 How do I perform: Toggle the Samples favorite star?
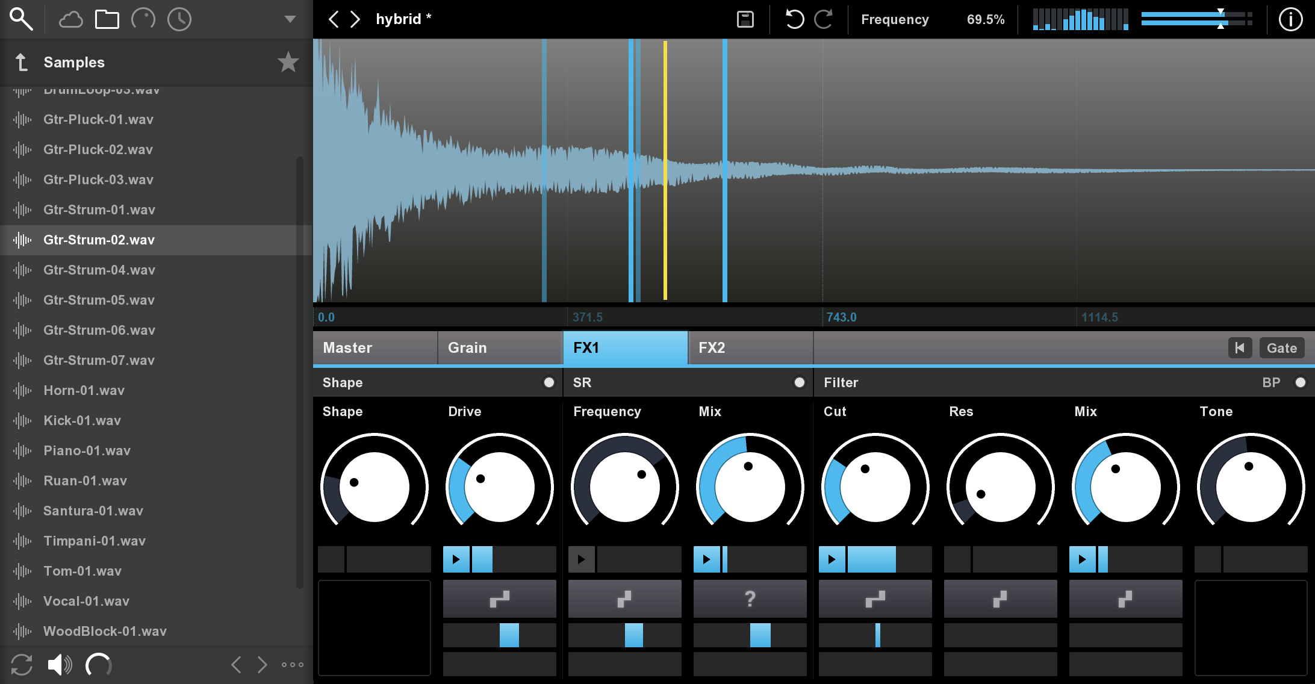point(288,62)
